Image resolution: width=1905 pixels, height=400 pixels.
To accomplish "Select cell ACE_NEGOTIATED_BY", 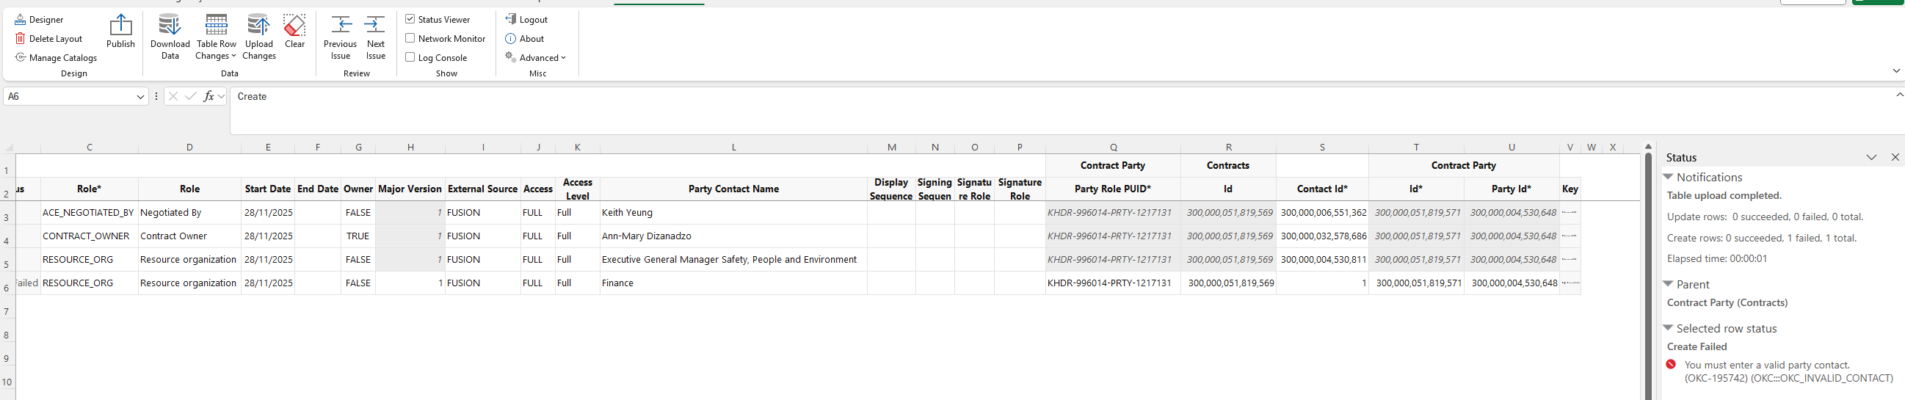I will (90, 212).
